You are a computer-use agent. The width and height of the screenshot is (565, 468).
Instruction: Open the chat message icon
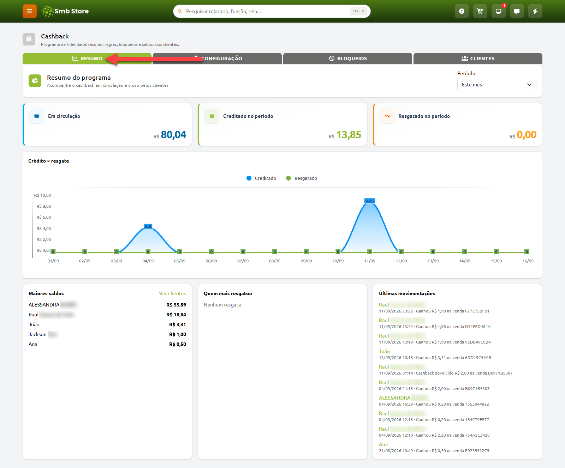517,11
